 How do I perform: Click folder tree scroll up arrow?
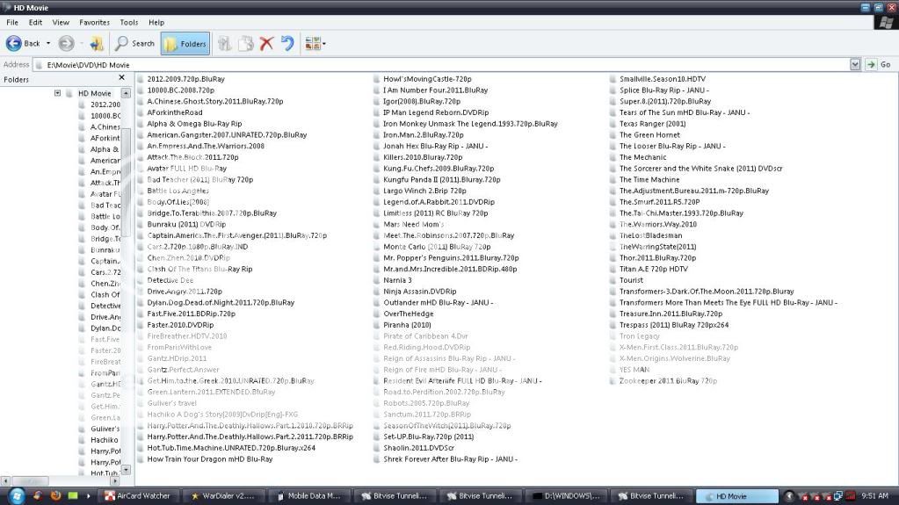click(126, 93)
